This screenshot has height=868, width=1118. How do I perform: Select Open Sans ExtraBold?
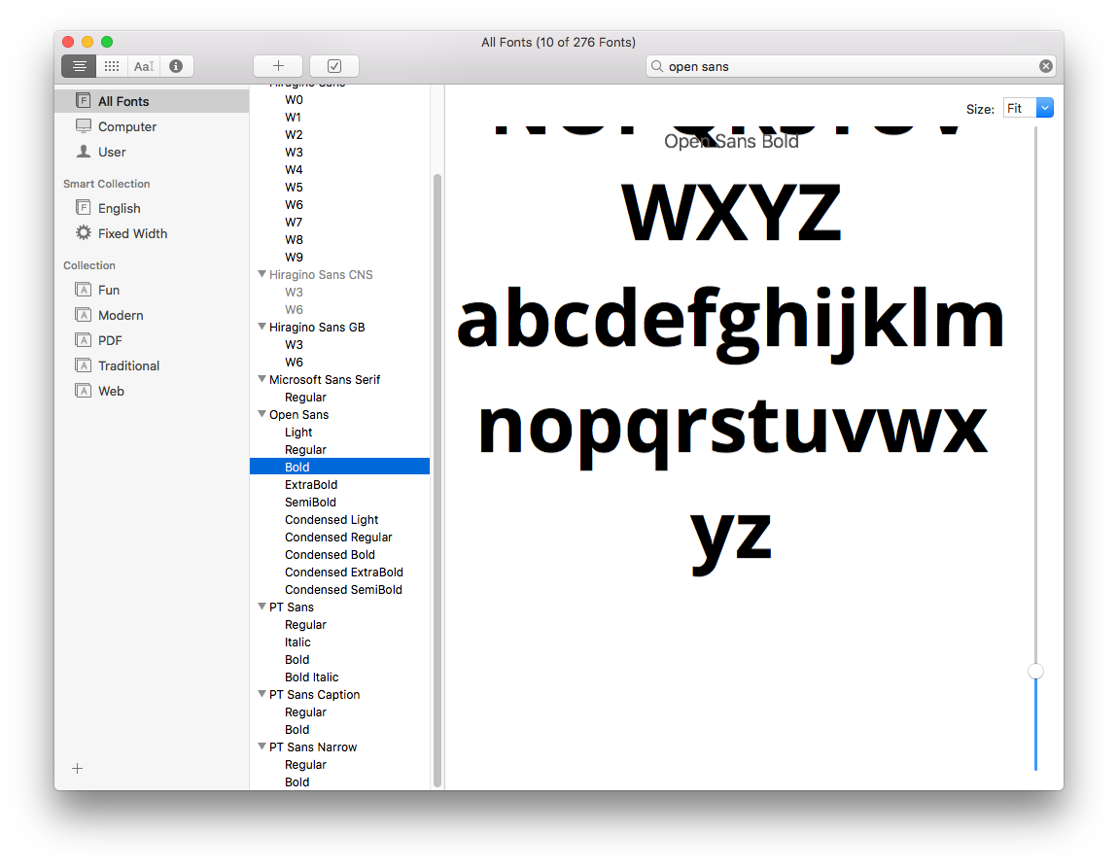pyautogui.click(x=339, y=485)
